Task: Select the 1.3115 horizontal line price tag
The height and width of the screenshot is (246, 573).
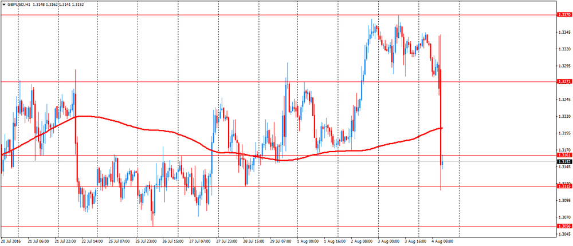Action: coord(563,186)
